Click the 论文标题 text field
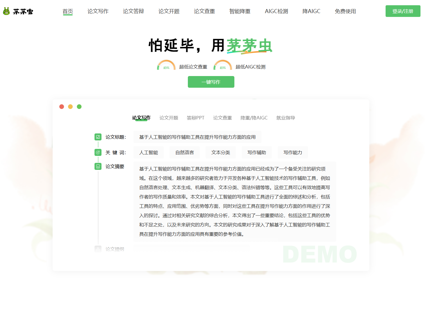 click(x=197, y=137)
